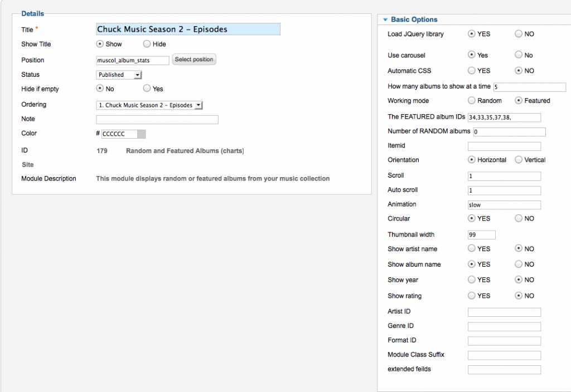Set Circular option to NO
Screen dimensions: 571x392
click(519, 218)
